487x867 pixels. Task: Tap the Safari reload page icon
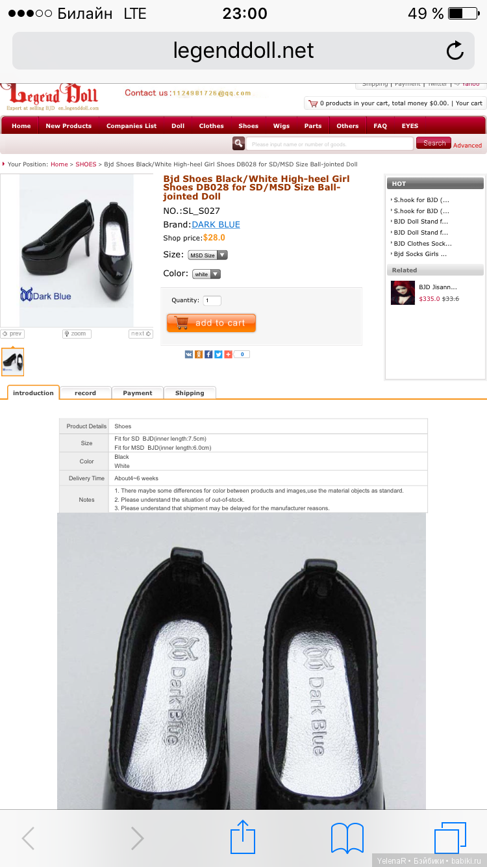[455, 51]
